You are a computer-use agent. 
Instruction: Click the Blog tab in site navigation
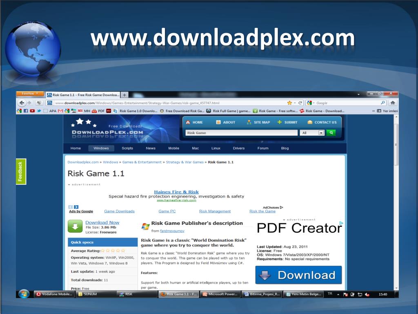coord(285,148)
